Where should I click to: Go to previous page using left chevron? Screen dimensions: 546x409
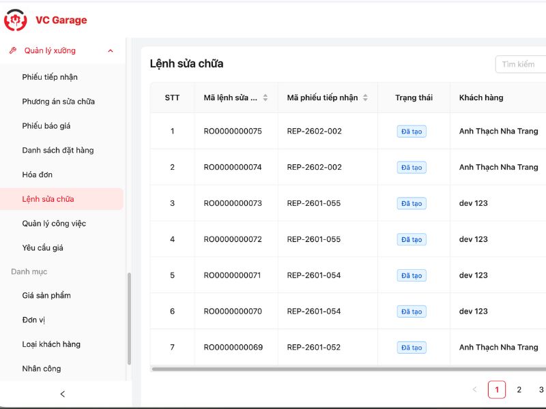[474, 390]
